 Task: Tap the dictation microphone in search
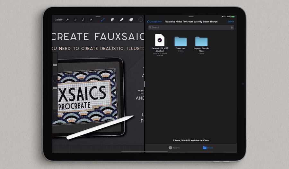232,28
